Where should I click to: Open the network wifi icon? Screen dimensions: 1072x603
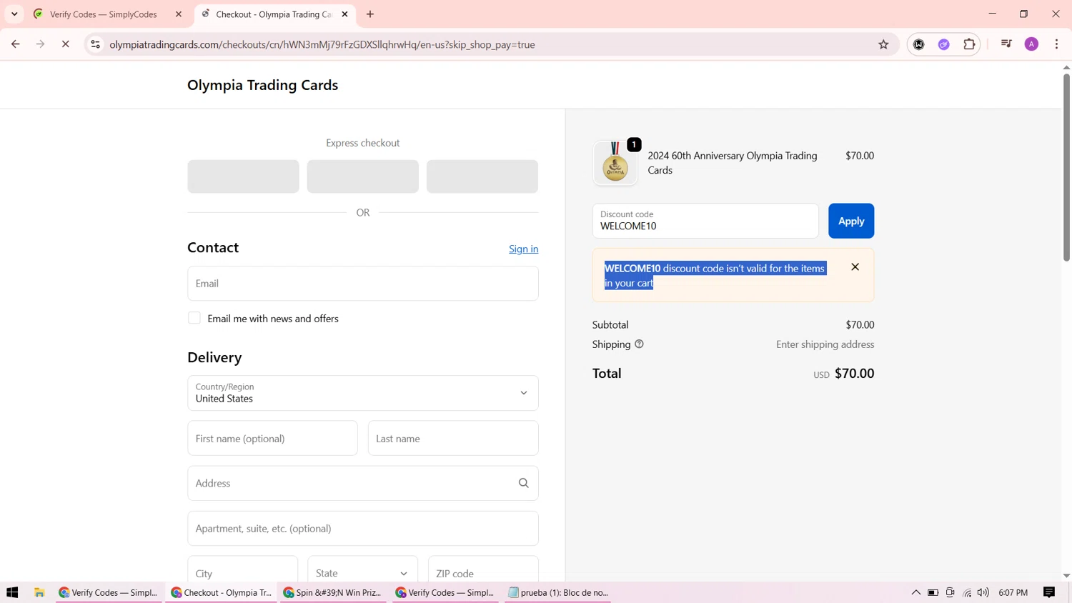click(x=967, y=592)
